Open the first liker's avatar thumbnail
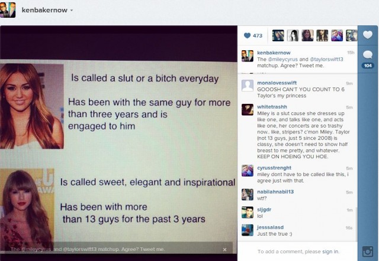 278,35
